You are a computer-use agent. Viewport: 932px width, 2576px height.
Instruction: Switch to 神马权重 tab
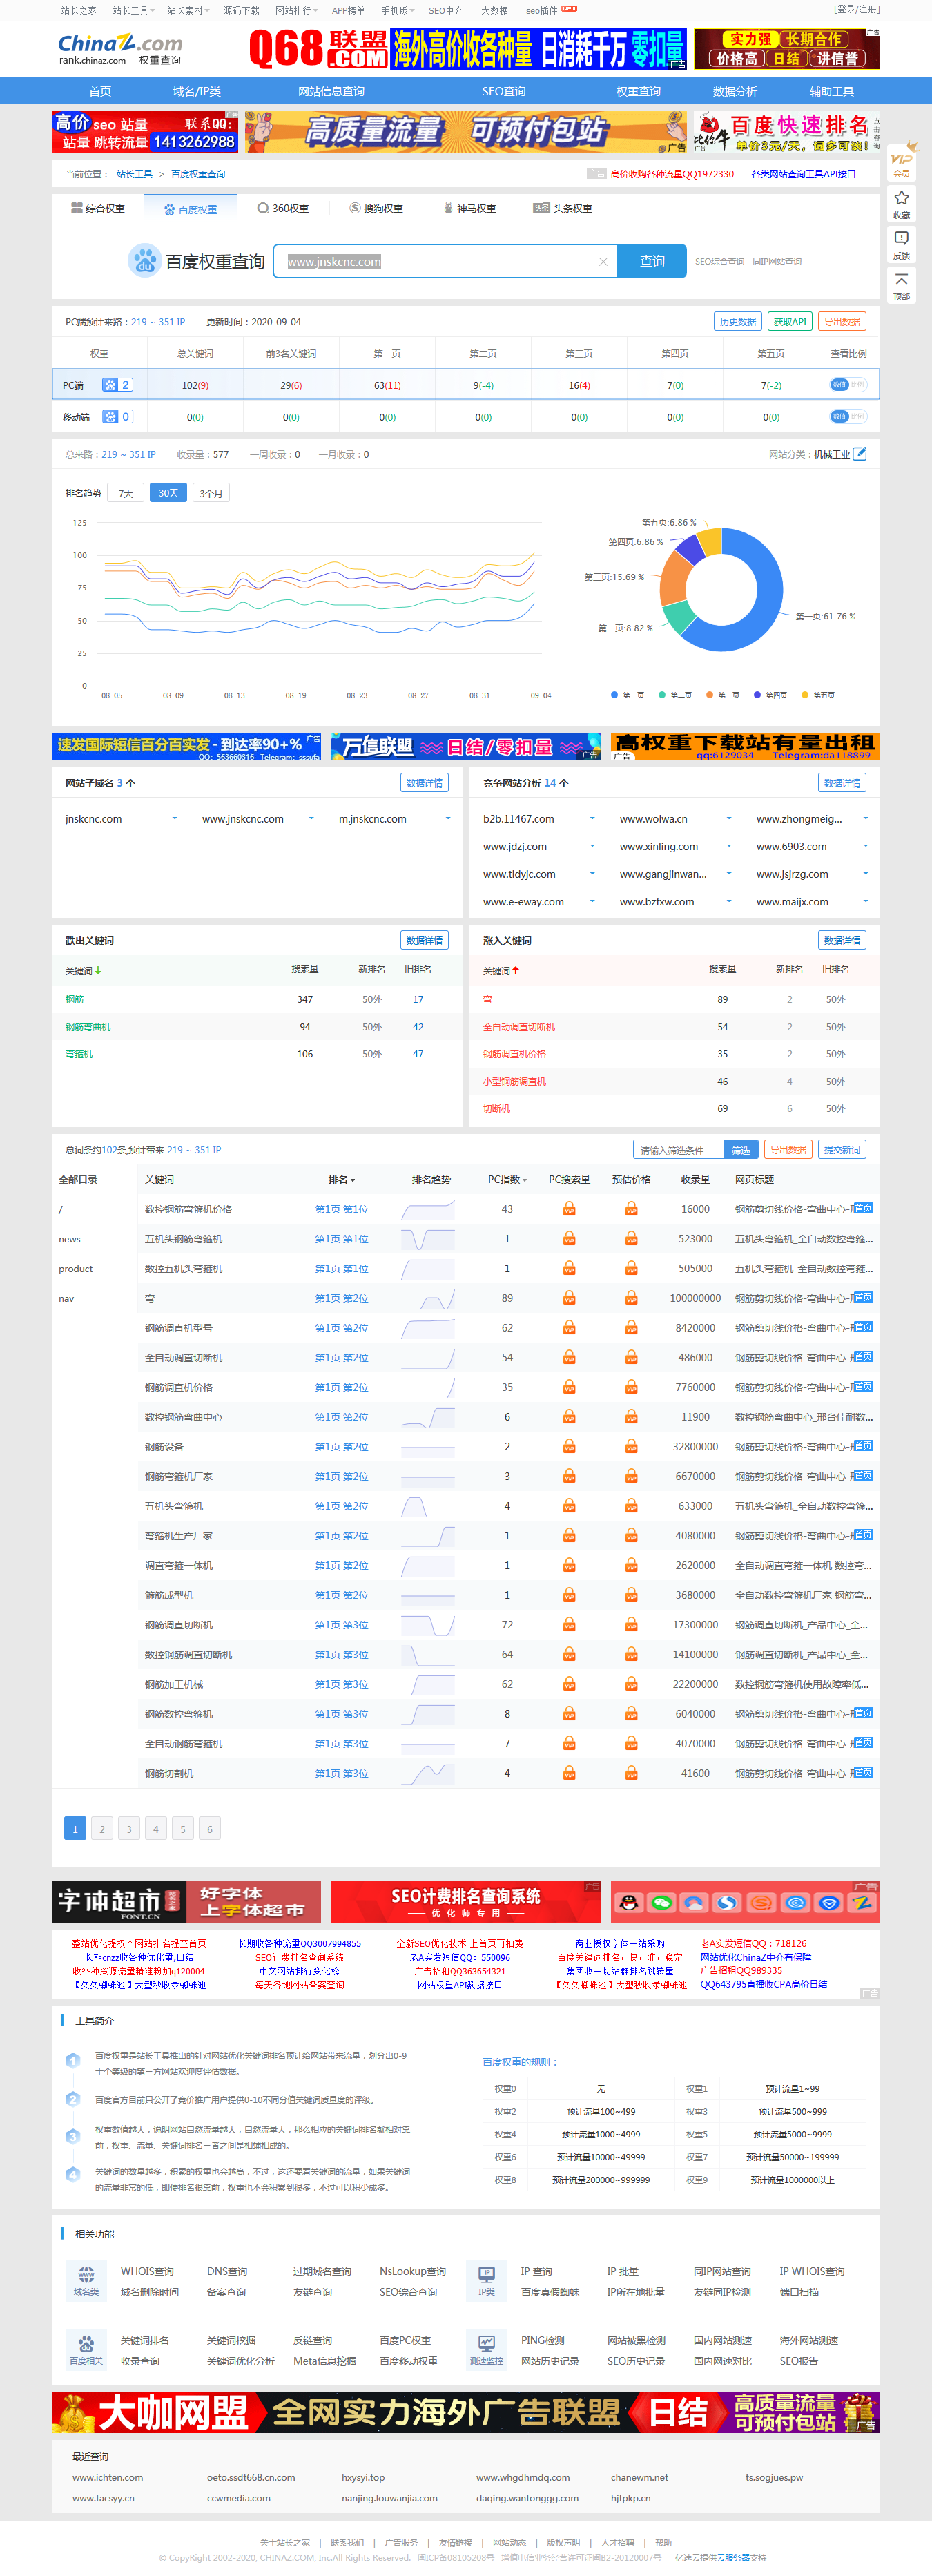pos(469,209)
